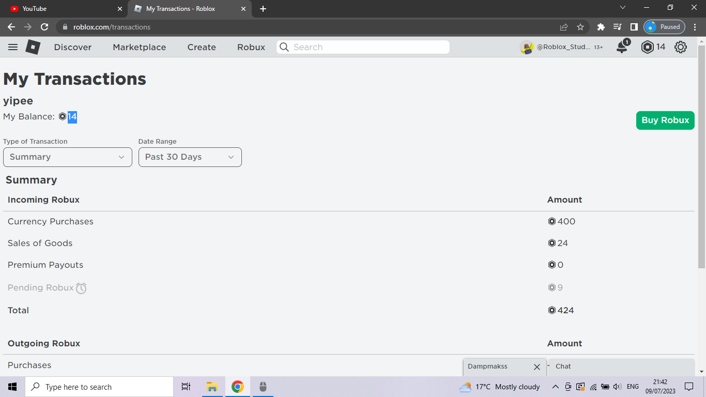Expand the Type of Transaction Summary dropdown
Viewport: 706px width, 397px height.
pos(68,157)
